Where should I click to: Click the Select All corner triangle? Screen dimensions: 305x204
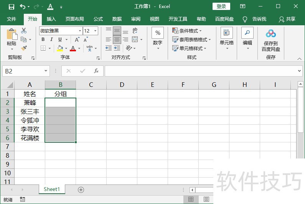[9, 85]
